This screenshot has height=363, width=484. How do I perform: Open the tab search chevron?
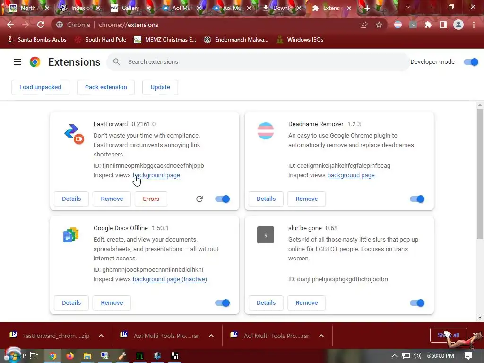(408, 7)
